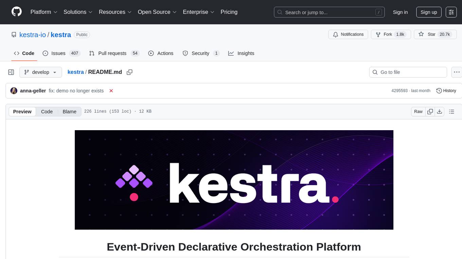Open the develop branch selector
Screen dimensions: 462x259
[x=41, y=72]
